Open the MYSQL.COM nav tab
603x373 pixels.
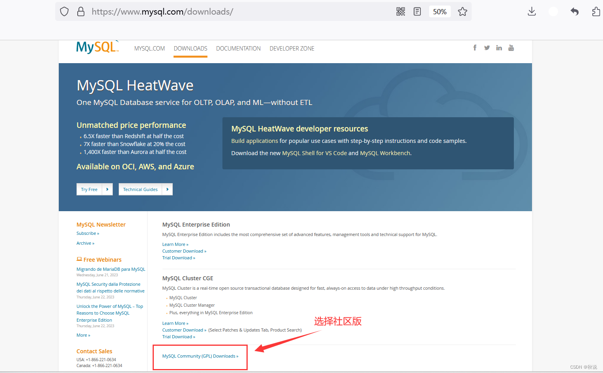coord(149,49)
